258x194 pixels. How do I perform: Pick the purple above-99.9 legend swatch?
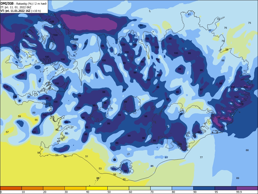(247, 188)
